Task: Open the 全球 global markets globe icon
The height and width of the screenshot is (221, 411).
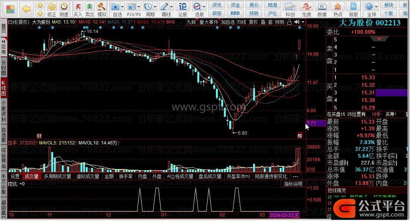Action: 369,6
